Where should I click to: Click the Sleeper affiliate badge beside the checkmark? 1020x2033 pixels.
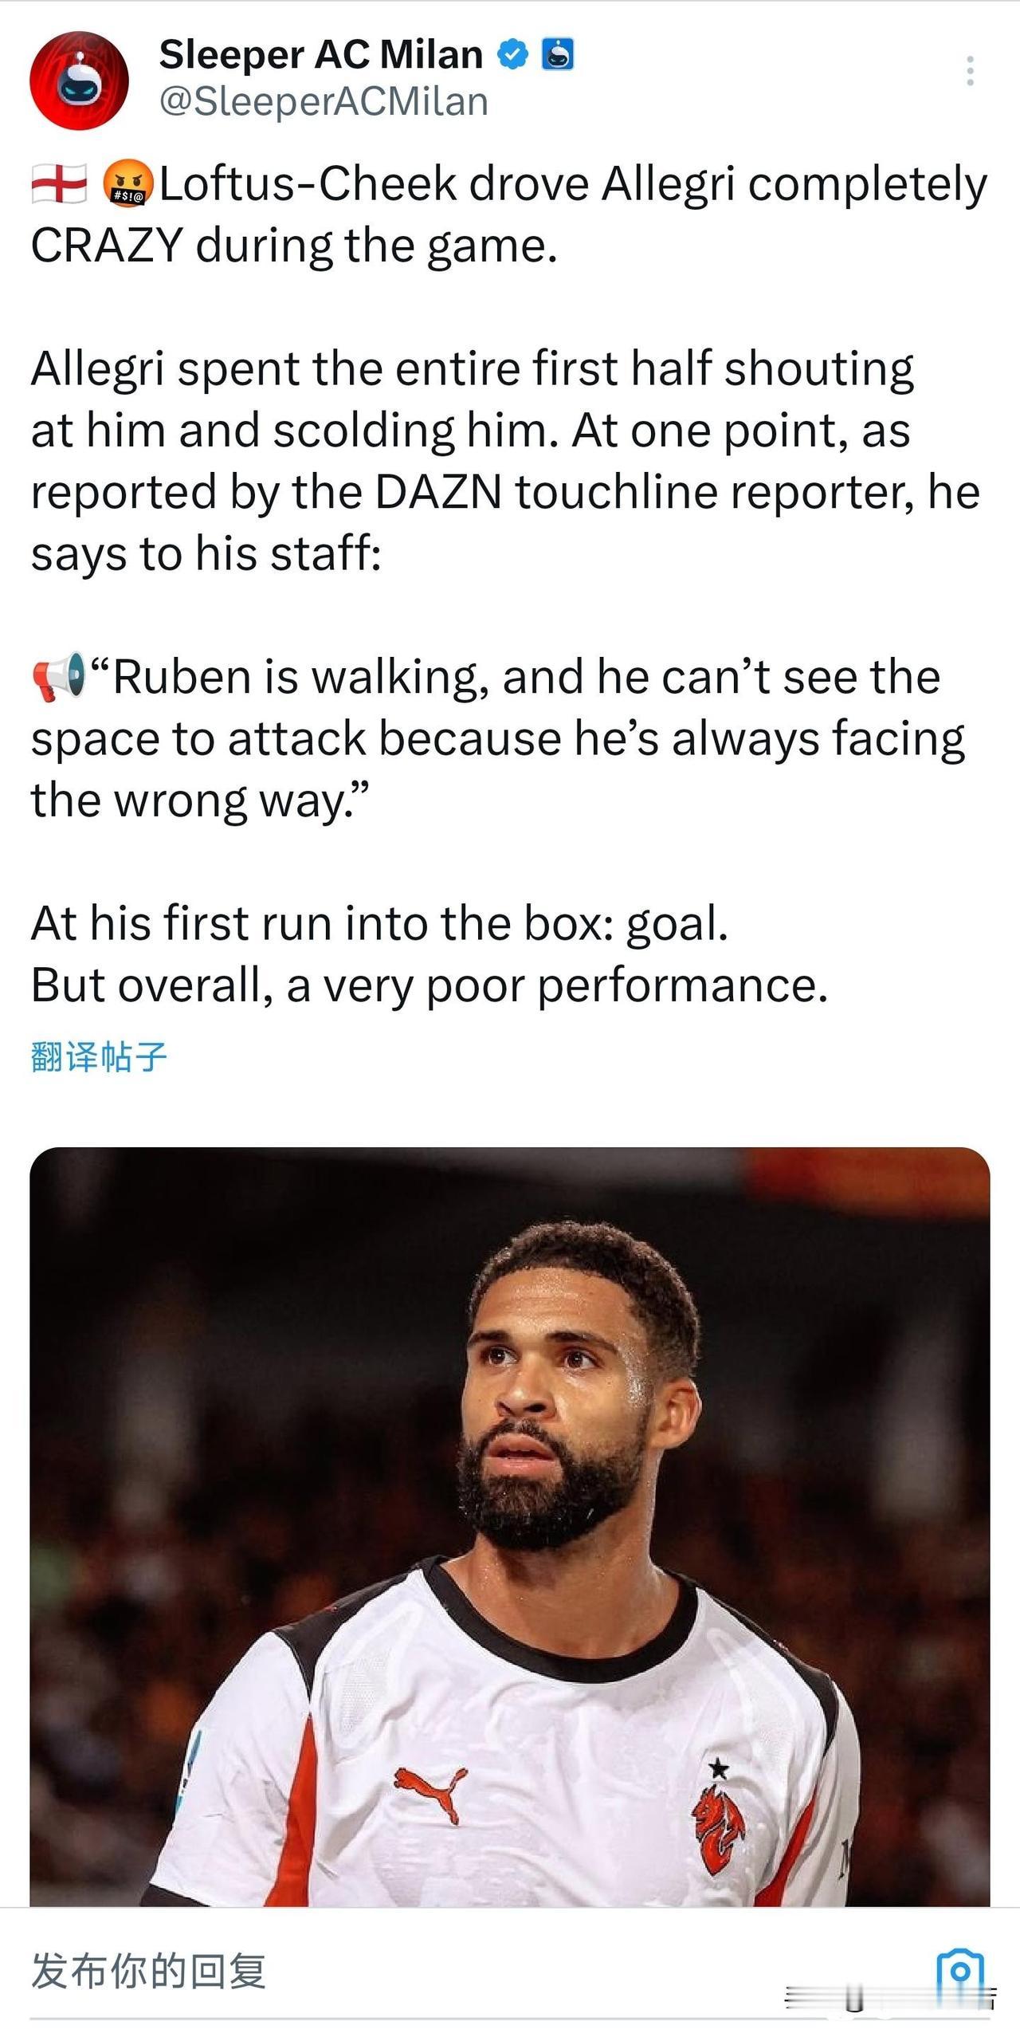pyautogui.click(x=558, y=54)
